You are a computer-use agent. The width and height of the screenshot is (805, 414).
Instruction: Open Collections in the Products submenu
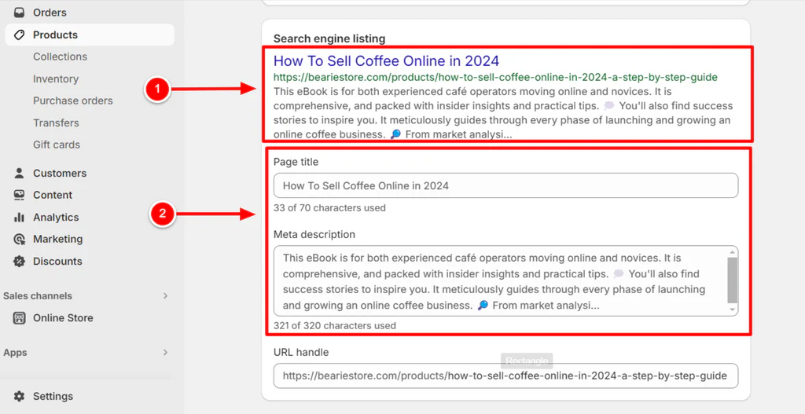[x=60, y=57]
